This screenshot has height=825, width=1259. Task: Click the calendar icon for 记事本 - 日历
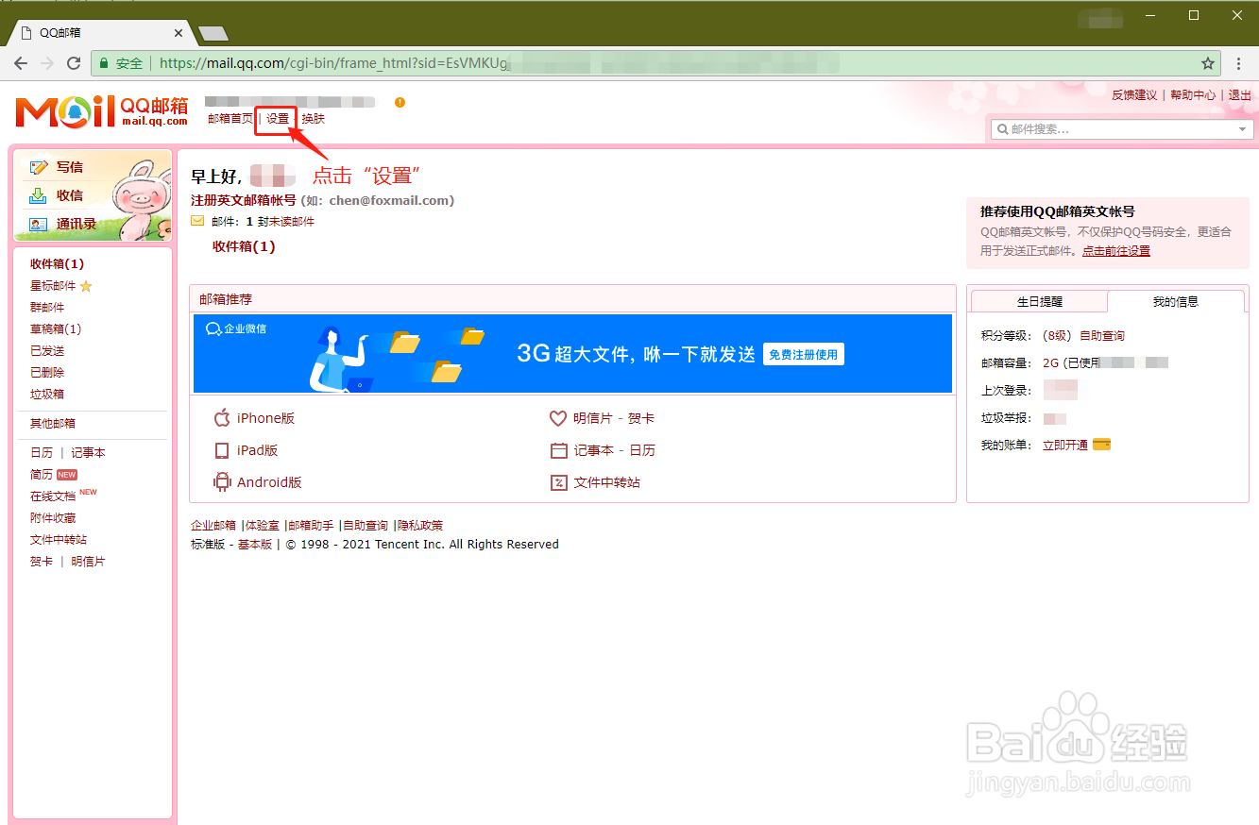pyautogui.click(x=558, y=450)
